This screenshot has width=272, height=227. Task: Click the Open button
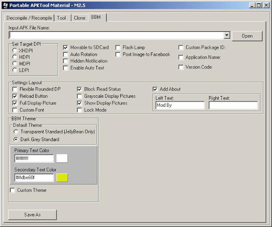coord(247,36)
